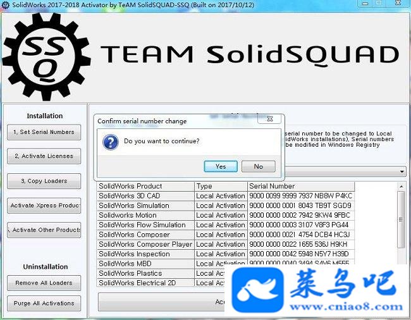The image size is (411, 320).
Task: Click the 'Purge All Activations' button
Action: [x=44, y=303]
